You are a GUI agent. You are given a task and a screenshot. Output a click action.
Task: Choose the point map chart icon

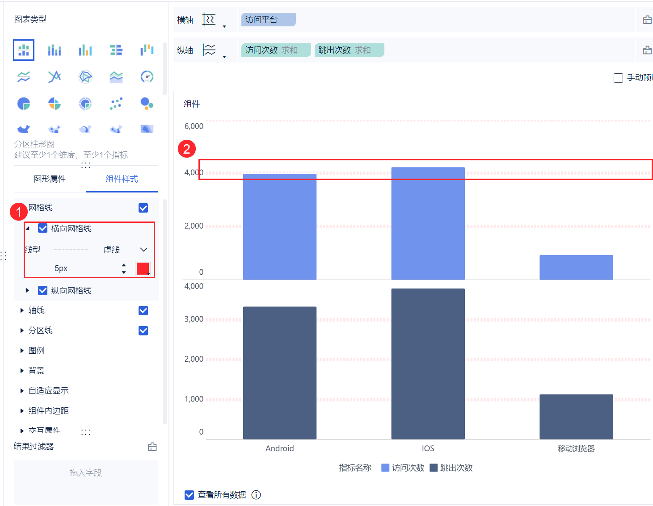coord(55,129)
